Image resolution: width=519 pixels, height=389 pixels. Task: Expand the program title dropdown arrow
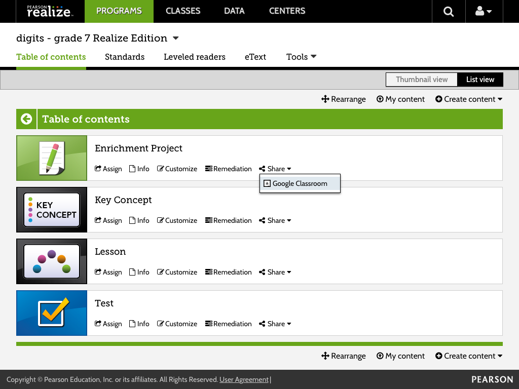(x=176, y=38)
